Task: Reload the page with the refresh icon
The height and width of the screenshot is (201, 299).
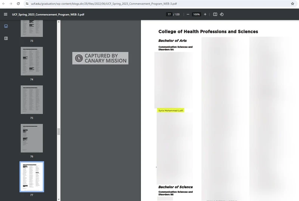Action: pos(18,4)
